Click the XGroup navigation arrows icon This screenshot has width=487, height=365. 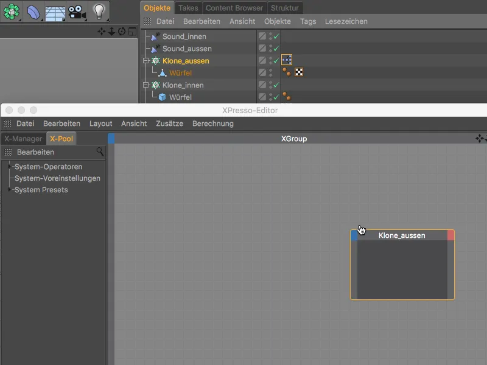click(480, 139)
